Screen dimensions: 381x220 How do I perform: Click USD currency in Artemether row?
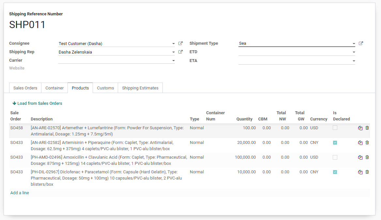tap(314, 128)
